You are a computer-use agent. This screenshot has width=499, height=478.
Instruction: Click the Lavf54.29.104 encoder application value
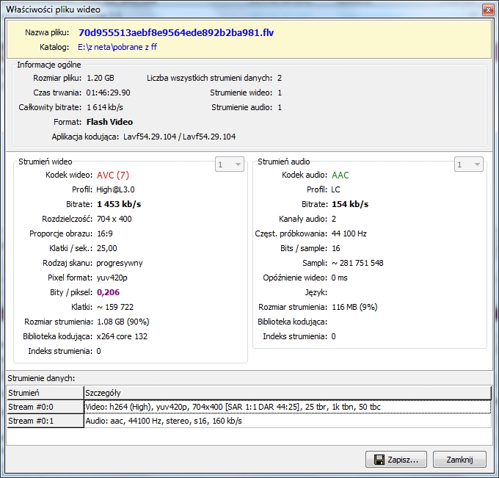[x=180, y=137]
